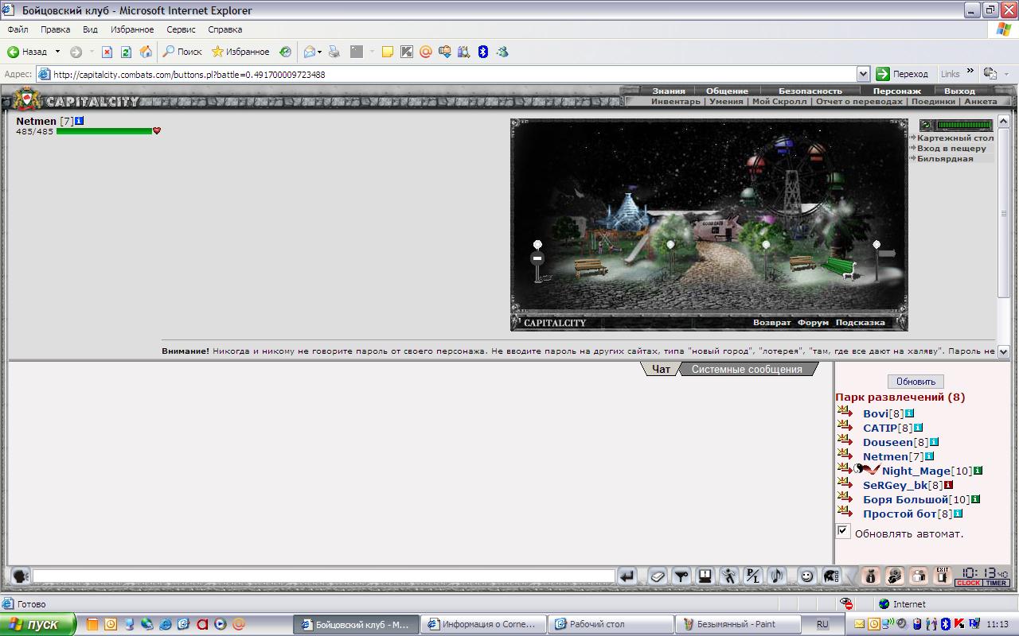1019x636 pixels.
Task: Open the Windows пуск start button
Action: (x=37, y=624)
